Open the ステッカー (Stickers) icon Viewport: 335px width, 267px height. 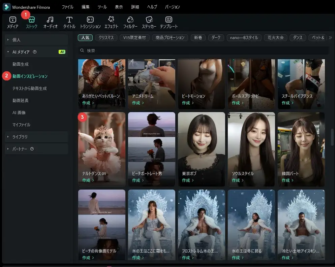click(149, 22)
